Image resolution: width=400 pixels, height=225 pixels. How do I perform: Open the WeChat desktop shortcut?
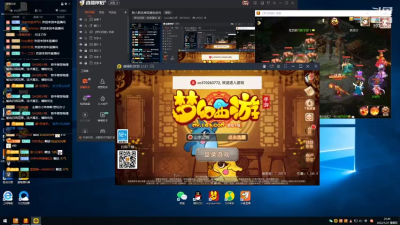182,197
